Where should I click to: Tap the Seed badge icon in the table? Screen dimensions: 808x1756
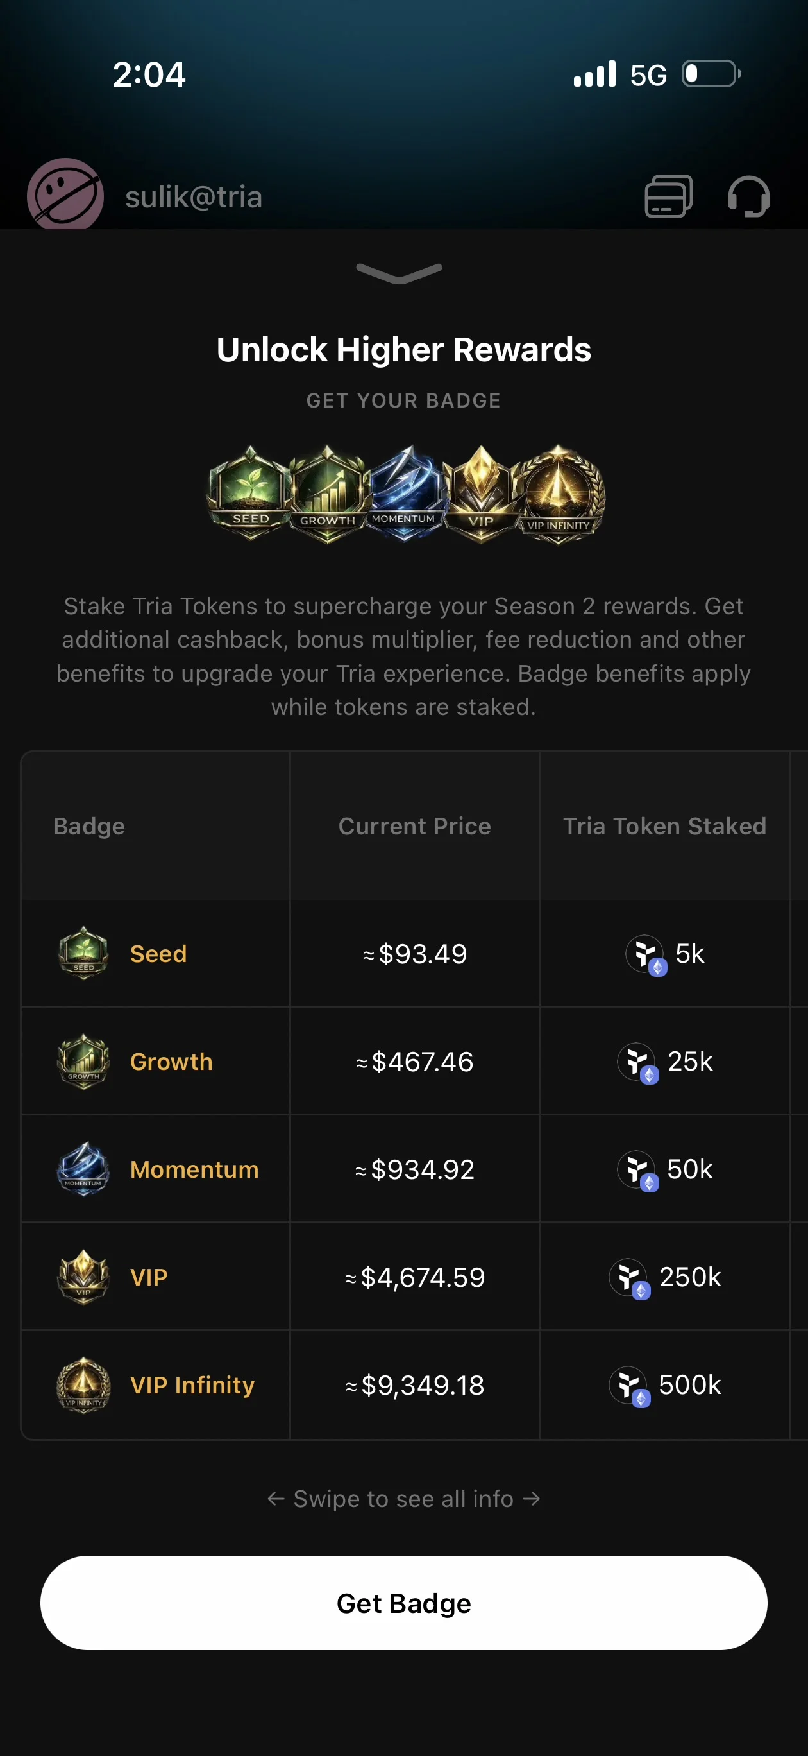[x=83, y=954]
